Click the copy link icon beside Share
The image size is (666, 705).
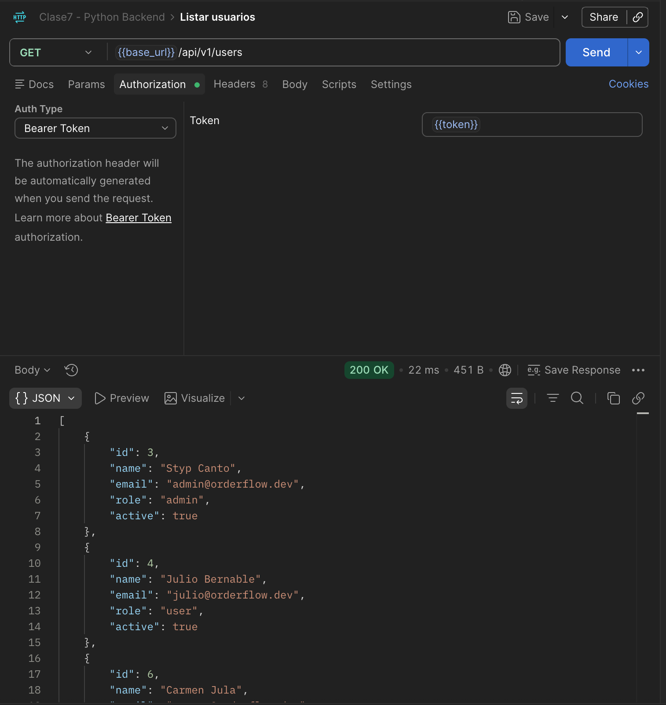(x=637, y=17)
